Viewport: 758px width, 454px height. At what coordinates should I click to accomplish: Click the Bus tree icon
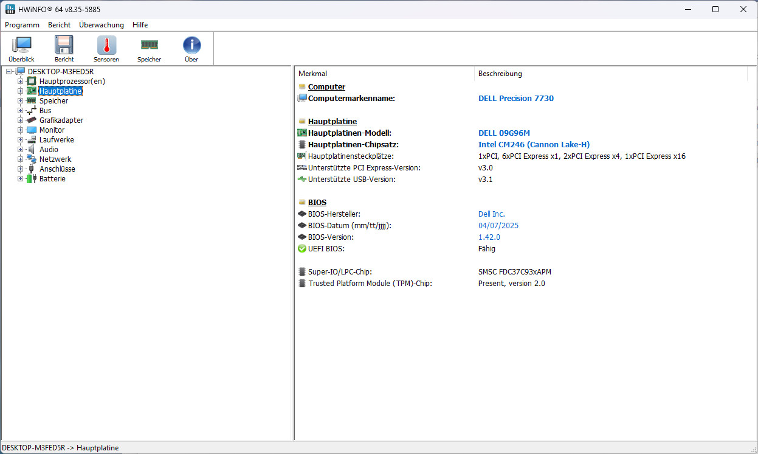(x=32, y=111)
